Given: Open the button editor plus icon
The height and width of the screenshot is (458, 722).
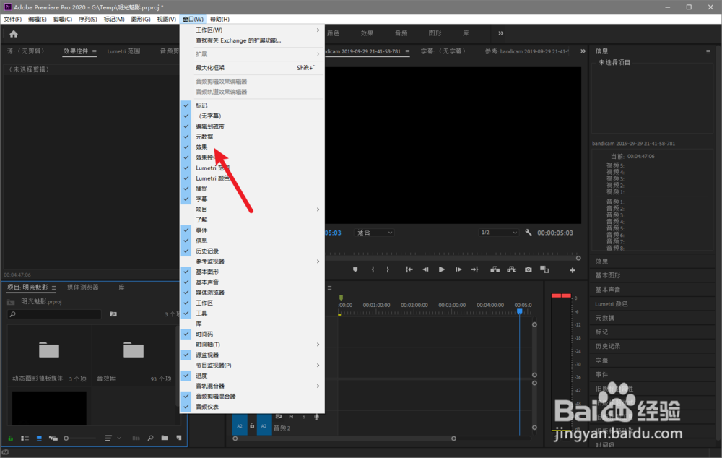Looking at the screenshot, I should click(573, 270).
